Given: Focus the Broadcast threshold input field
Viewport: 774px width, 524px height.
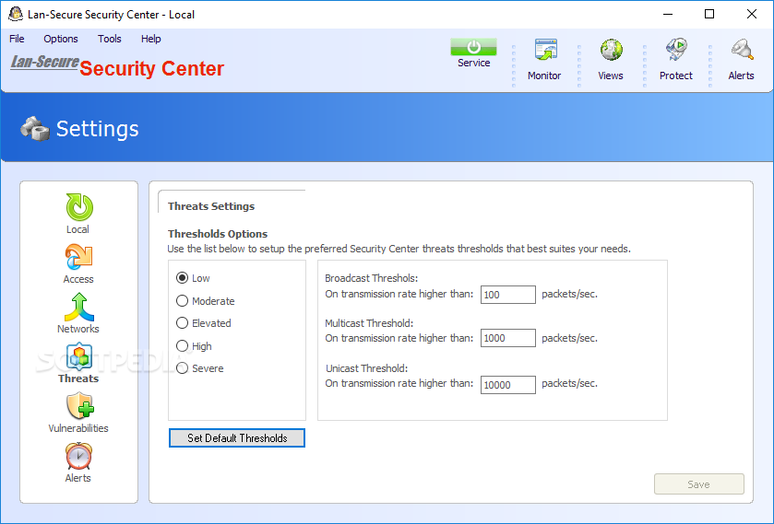Looking at the screenshot, I should coord(508,295).
